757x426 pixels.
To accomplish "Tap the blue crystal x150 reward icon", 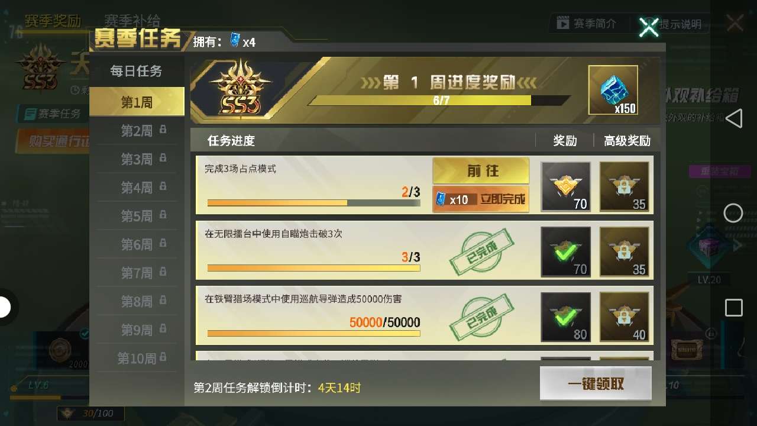I will click(x=613, y=90).
